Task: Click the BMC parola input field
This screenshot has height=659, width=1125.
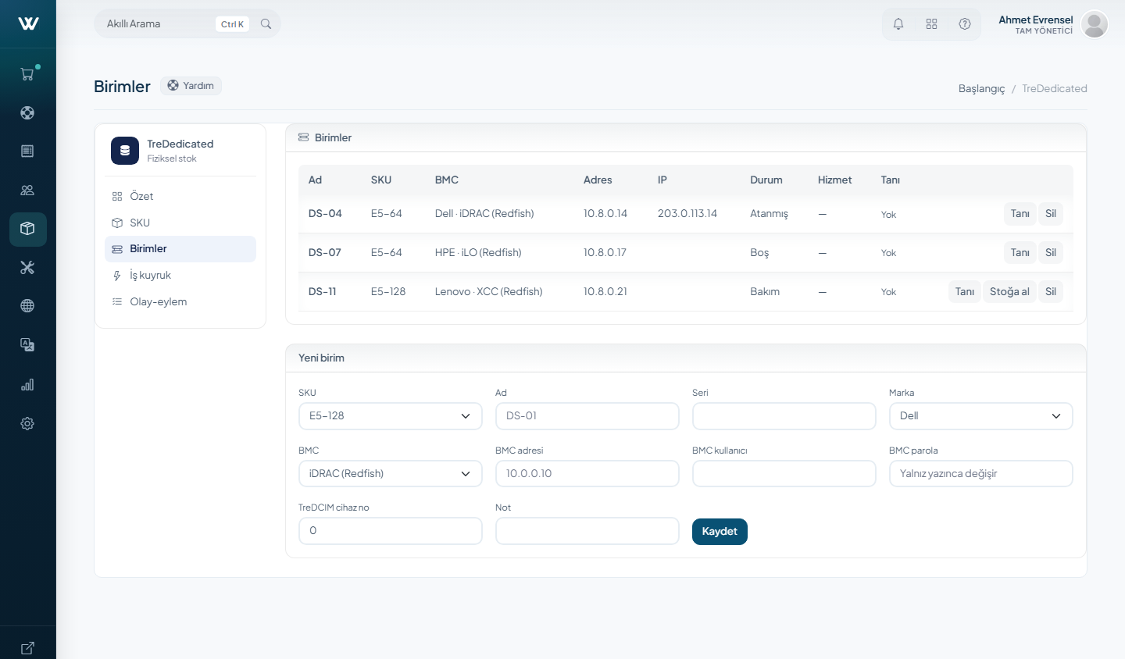Action: tap(981, 474)
